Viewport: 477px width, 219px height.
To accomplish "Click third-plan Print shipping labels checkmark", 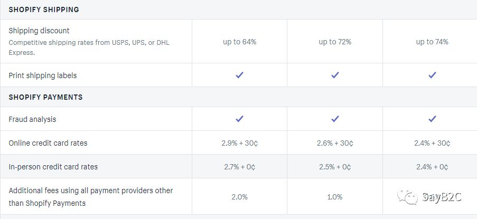I will tap(432, 75).
